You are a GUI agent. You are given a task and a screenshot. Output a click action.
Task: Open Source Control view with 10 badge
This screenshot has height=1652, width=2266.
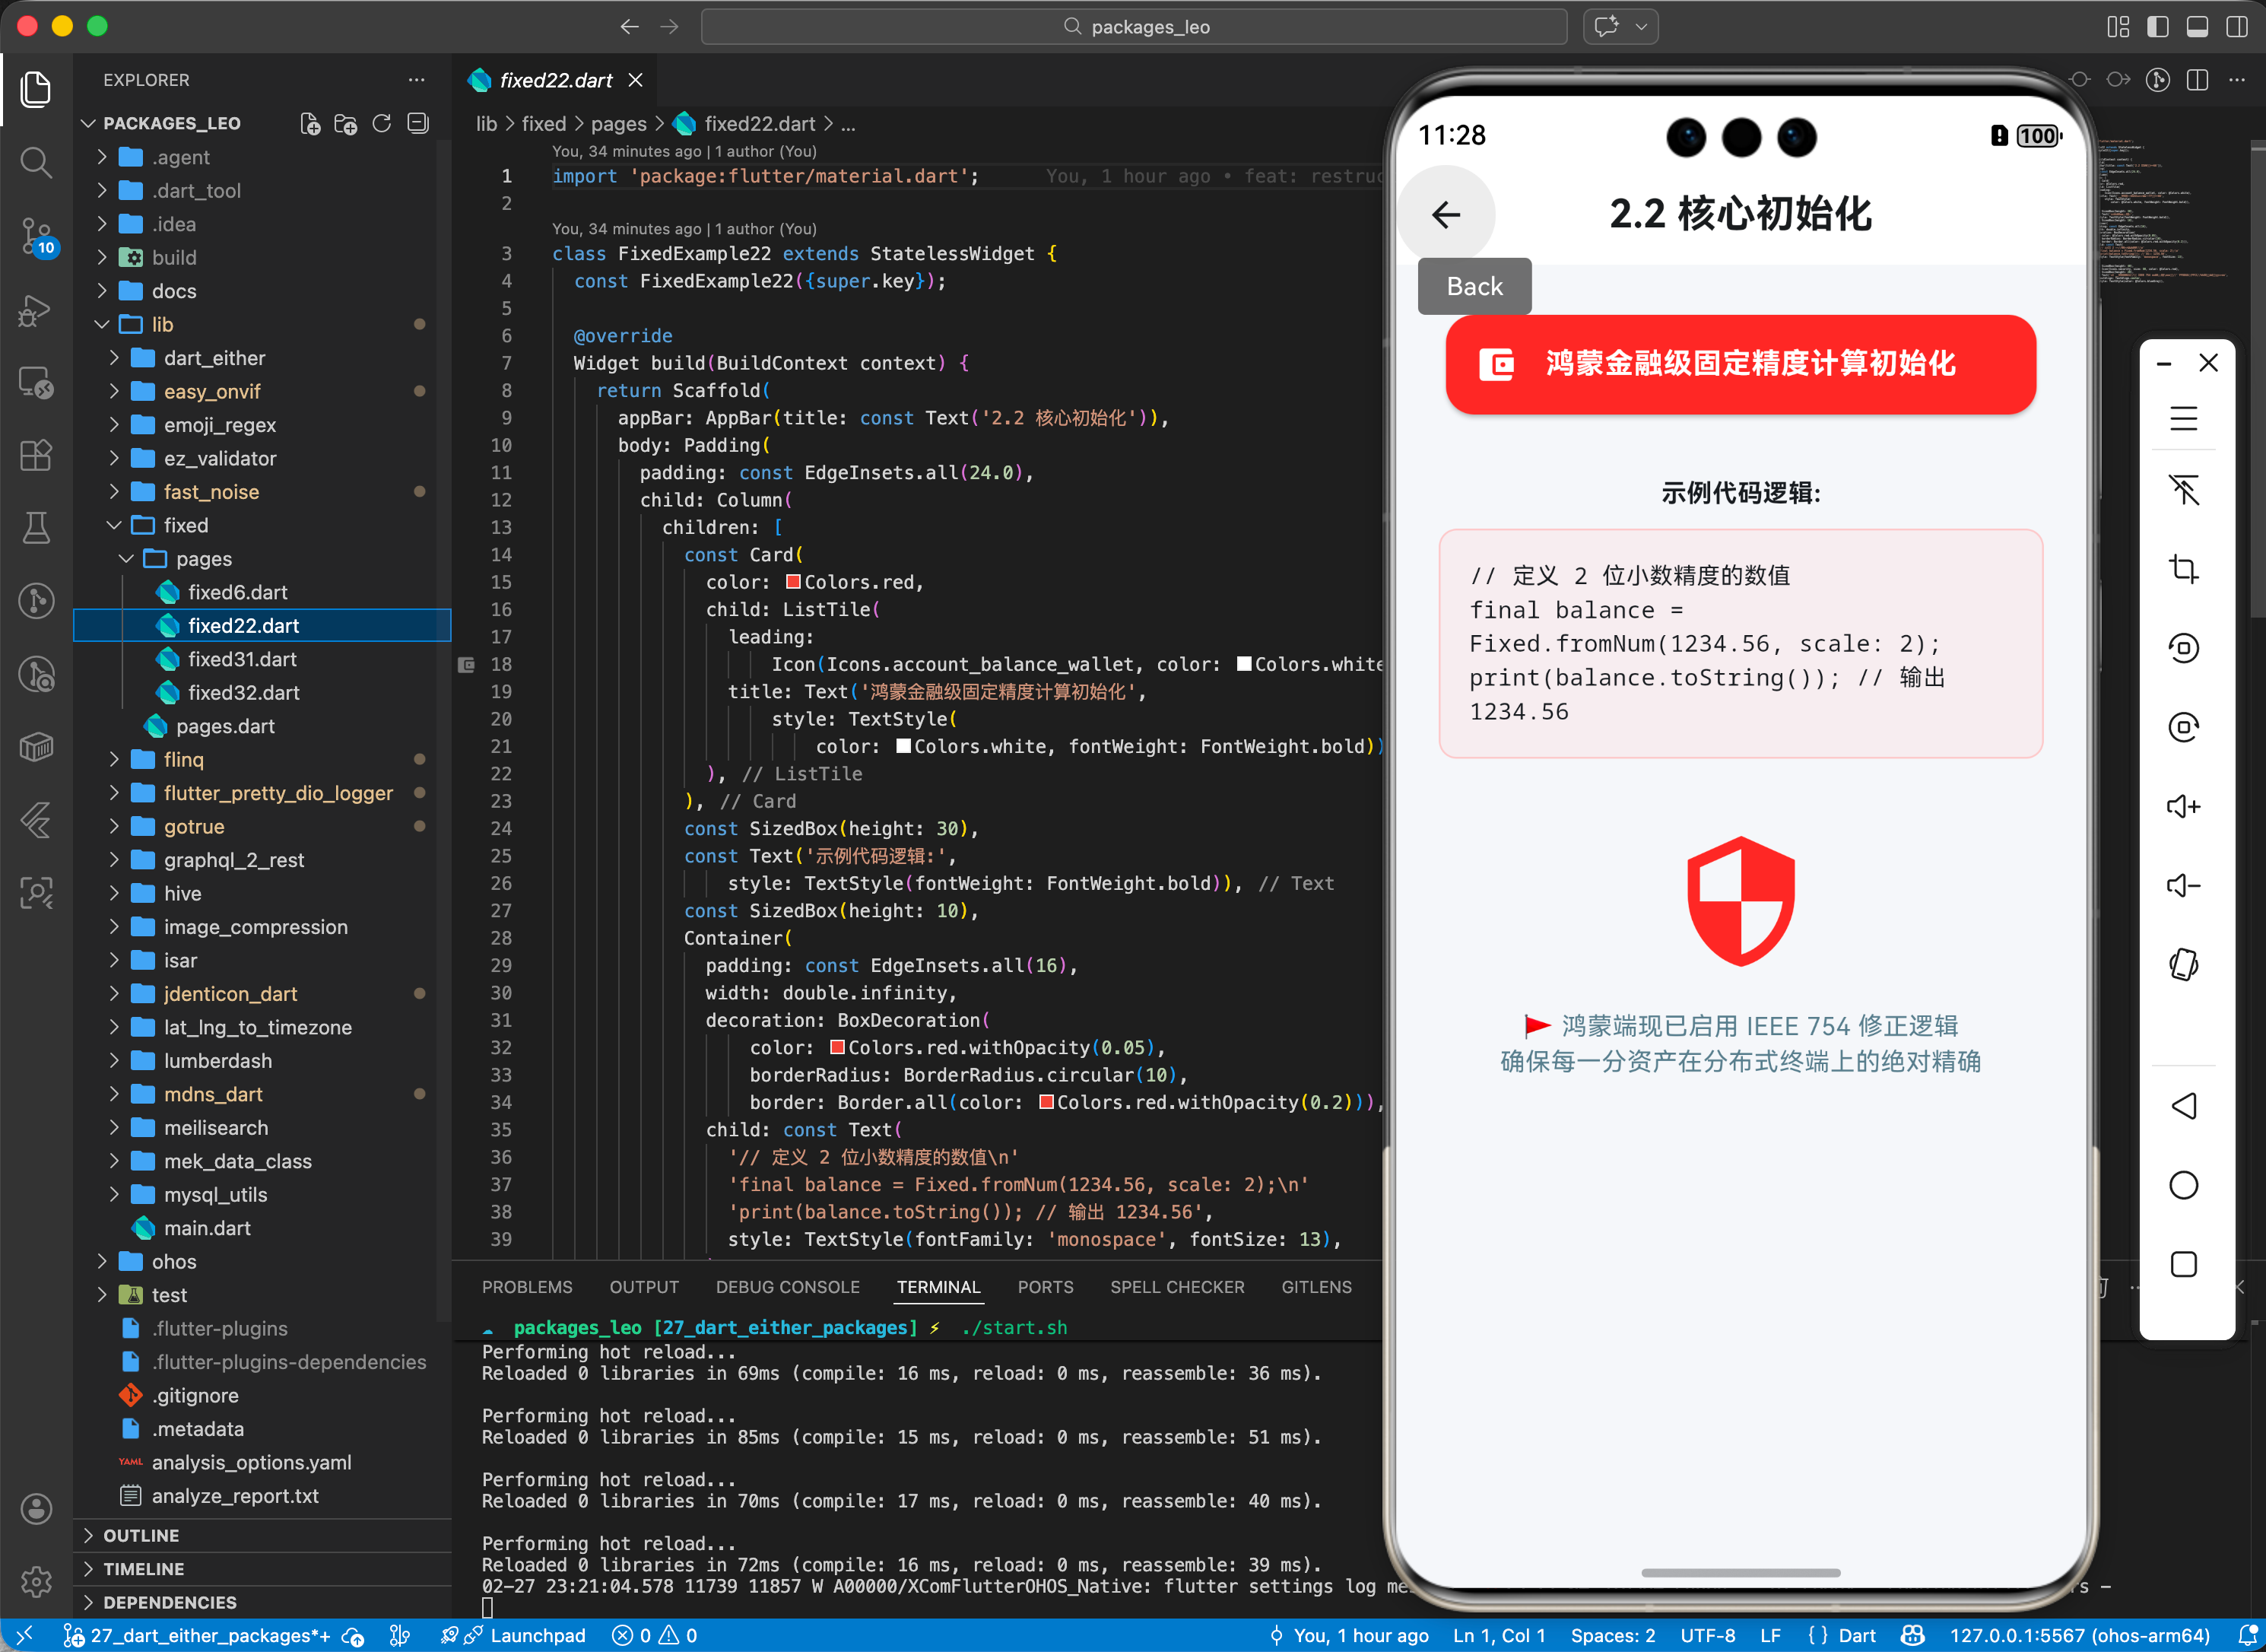pyautogui.click(x=36, y=236)
